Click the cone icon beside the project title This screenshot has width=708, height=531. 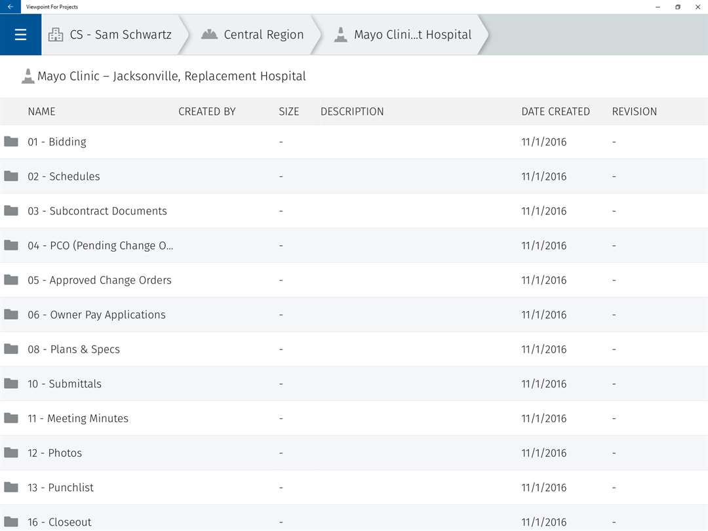tap(28, 76)
